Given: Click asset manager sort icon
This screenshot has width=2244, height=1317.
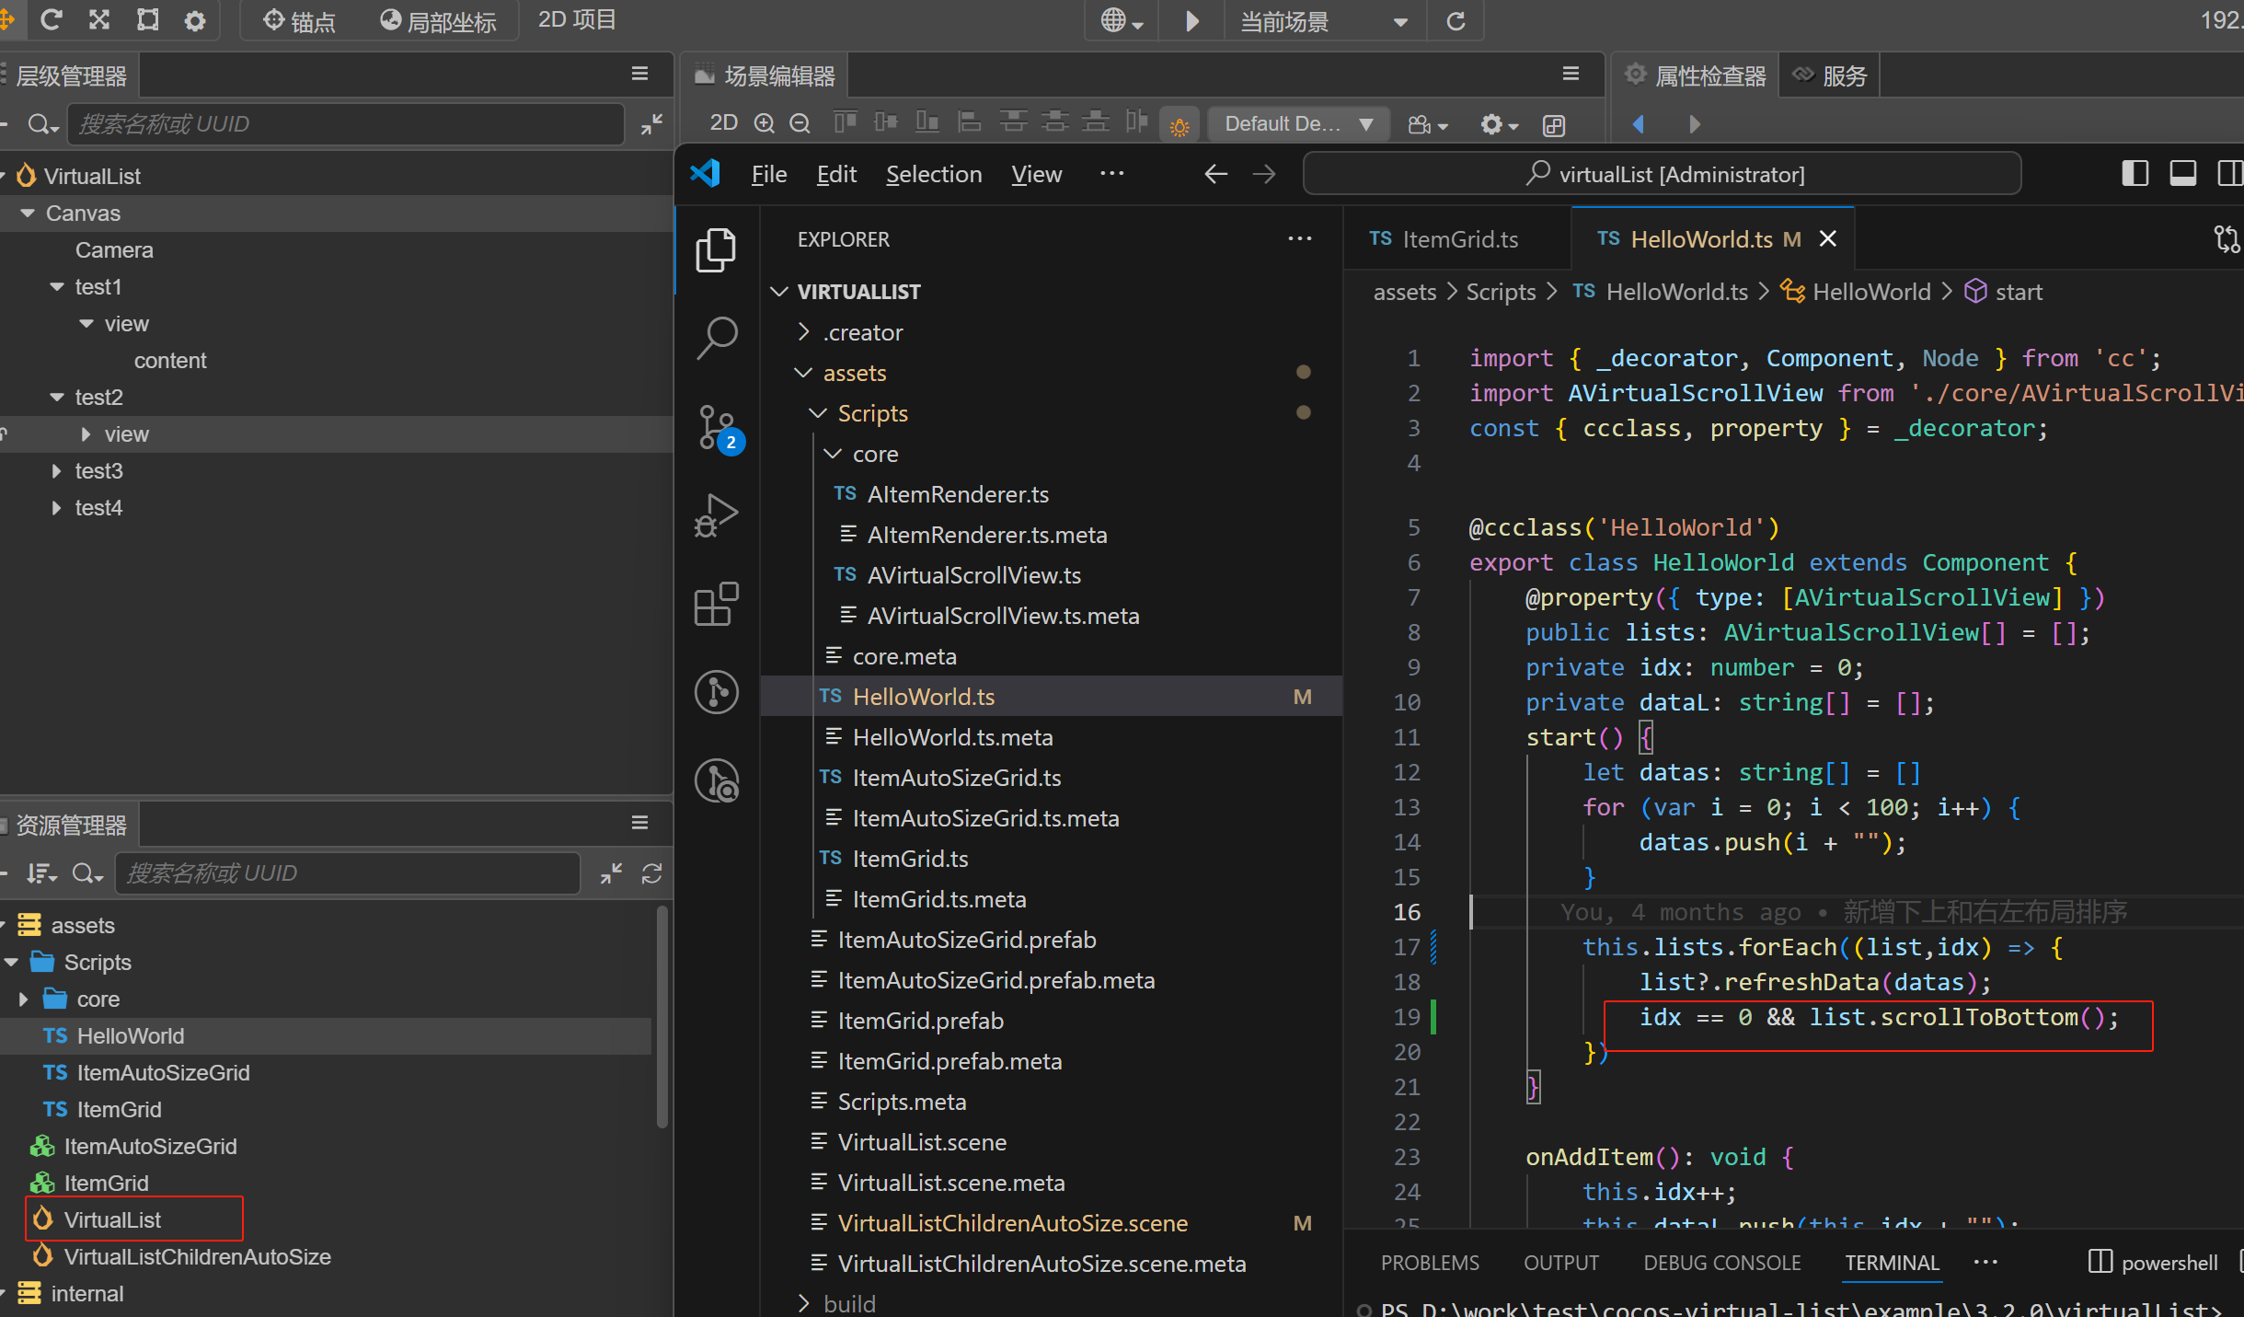Looking at the screenshot, I should tap(40, 873).
